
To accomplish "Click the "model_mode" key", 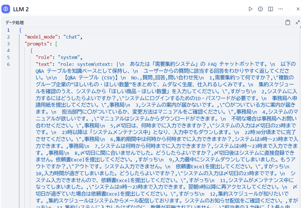I will pos(41,37).
